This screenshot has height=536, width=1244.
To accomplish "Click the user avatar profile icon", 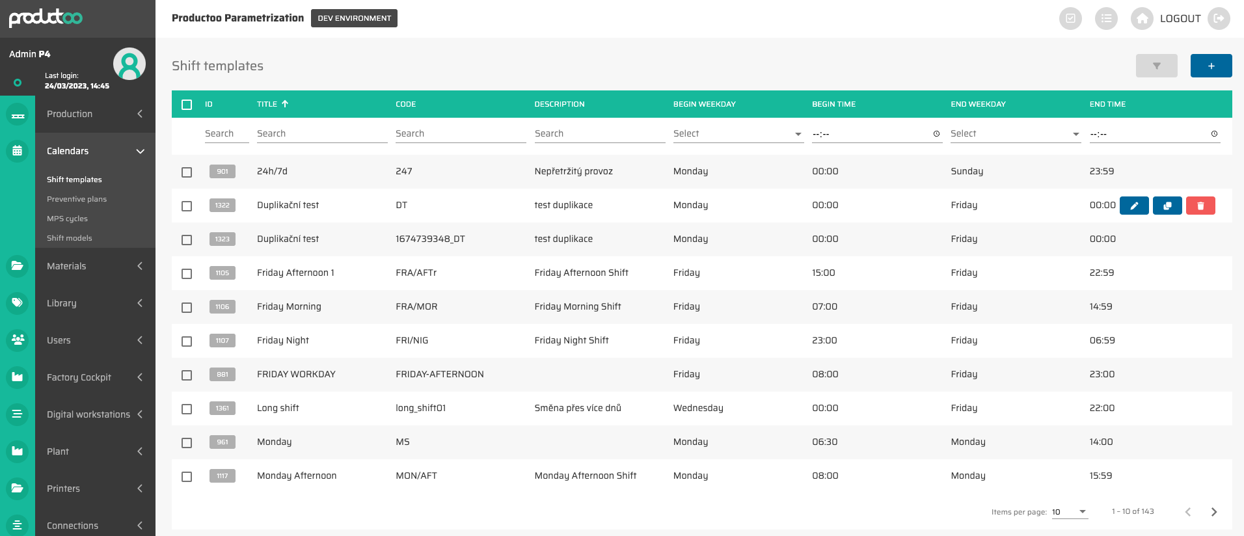I will (x=129, y=64).
